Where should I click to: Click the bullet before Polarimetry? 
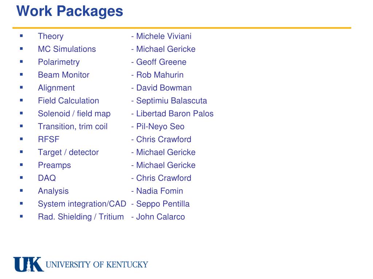[21, 61]
